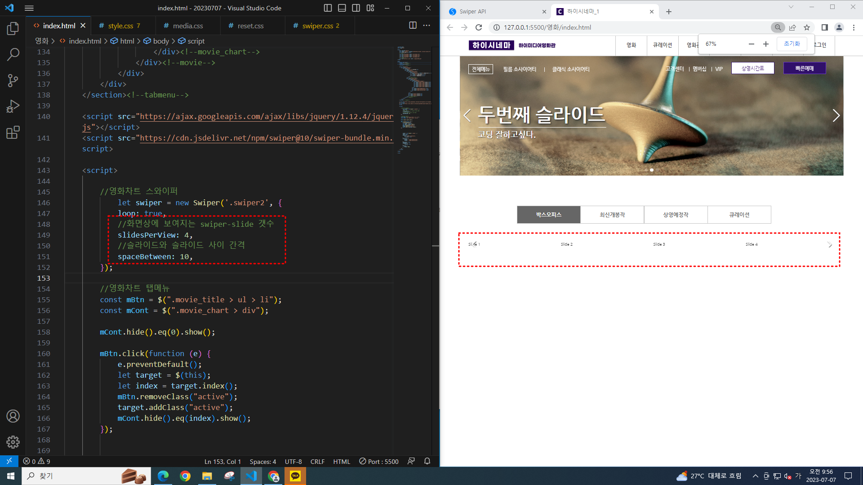Open the Extensions view
The height and width of the screenshot is (485, 863).
(x=13, y=132)
